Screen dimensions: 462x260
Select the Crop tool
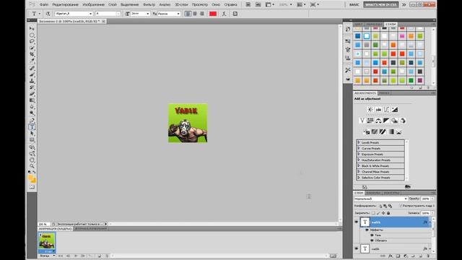click(x=32, y=55)
